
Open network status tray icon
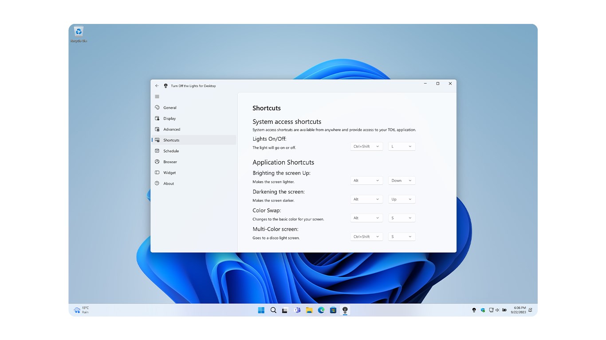click(491, 310)
